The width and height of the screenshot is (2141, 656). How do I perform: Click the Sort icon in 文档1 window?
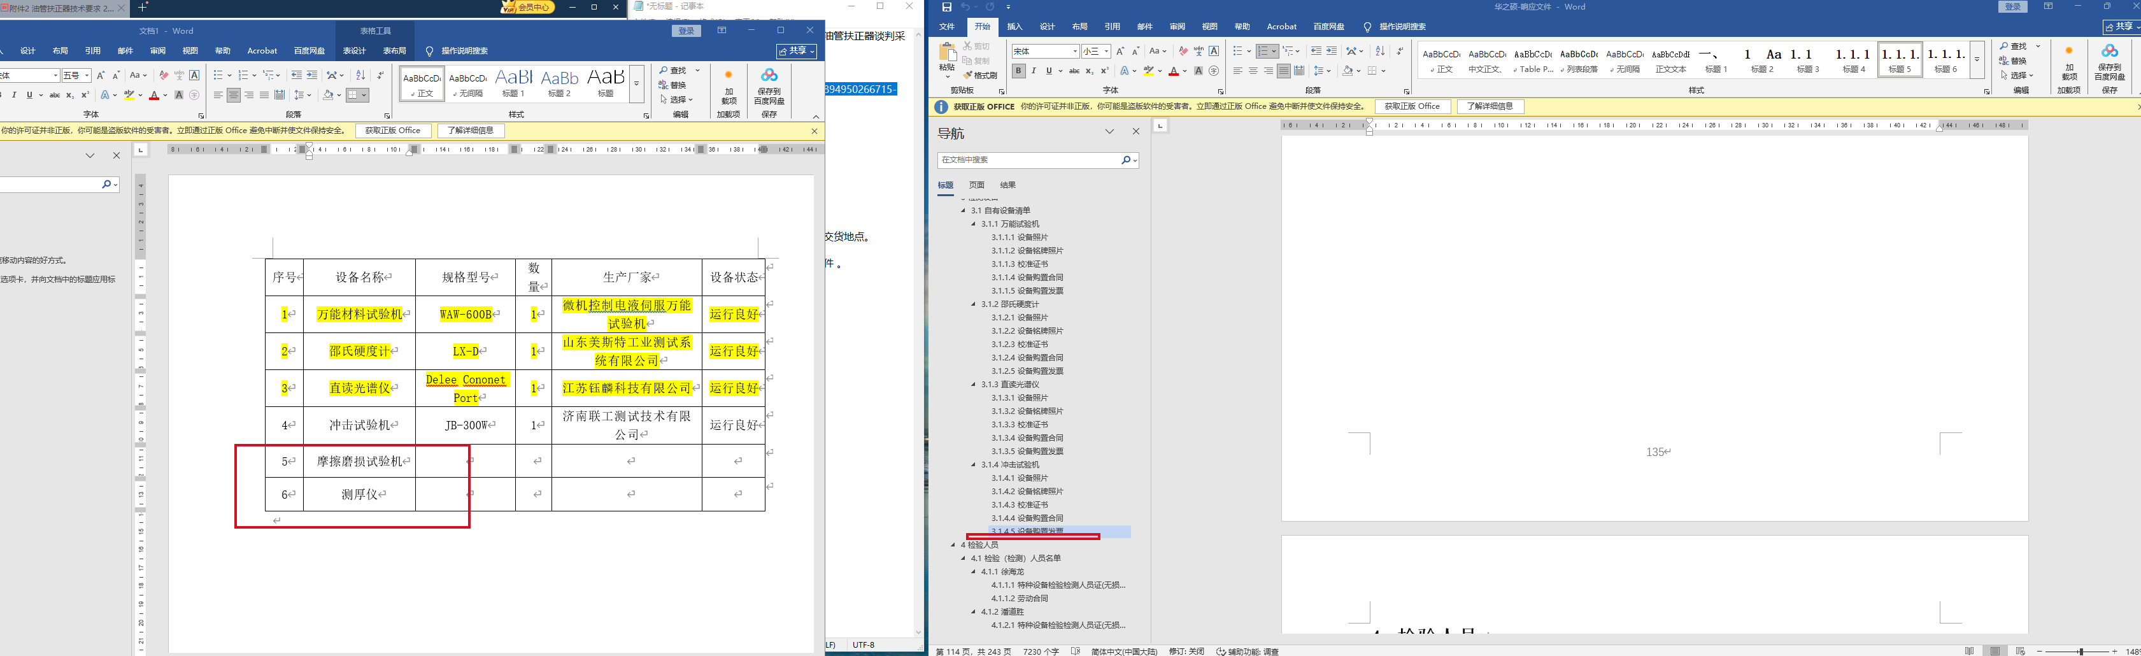pos(360,75)
